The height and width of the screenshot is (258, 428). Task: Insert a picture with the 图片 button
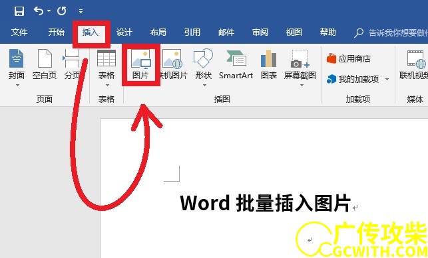point(140,64)
